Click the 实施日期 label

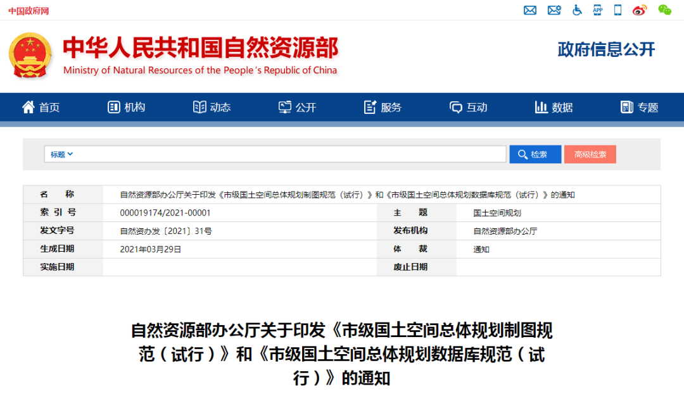click(x=57, y=267)
